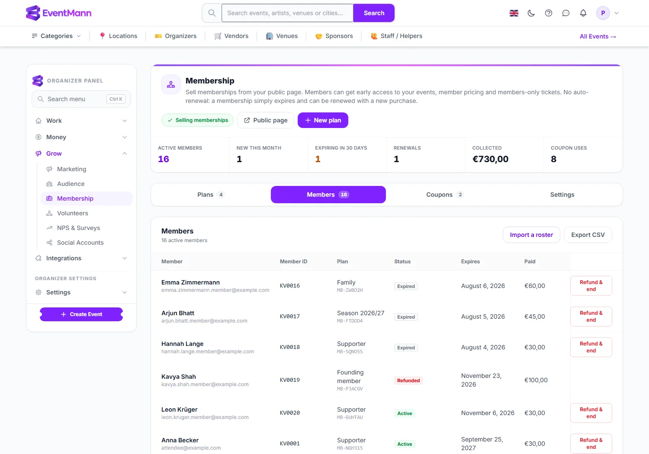Expand the Money sidebar section
The width and height of the screenshot is (649, 454).
(81, 137)
